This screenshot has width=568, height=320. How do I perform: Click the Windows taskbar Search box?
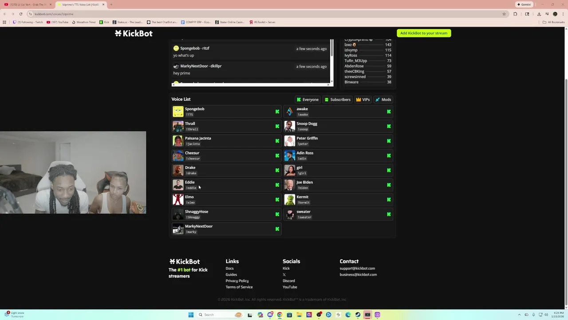pyautogui.click(x=221, y=315)
